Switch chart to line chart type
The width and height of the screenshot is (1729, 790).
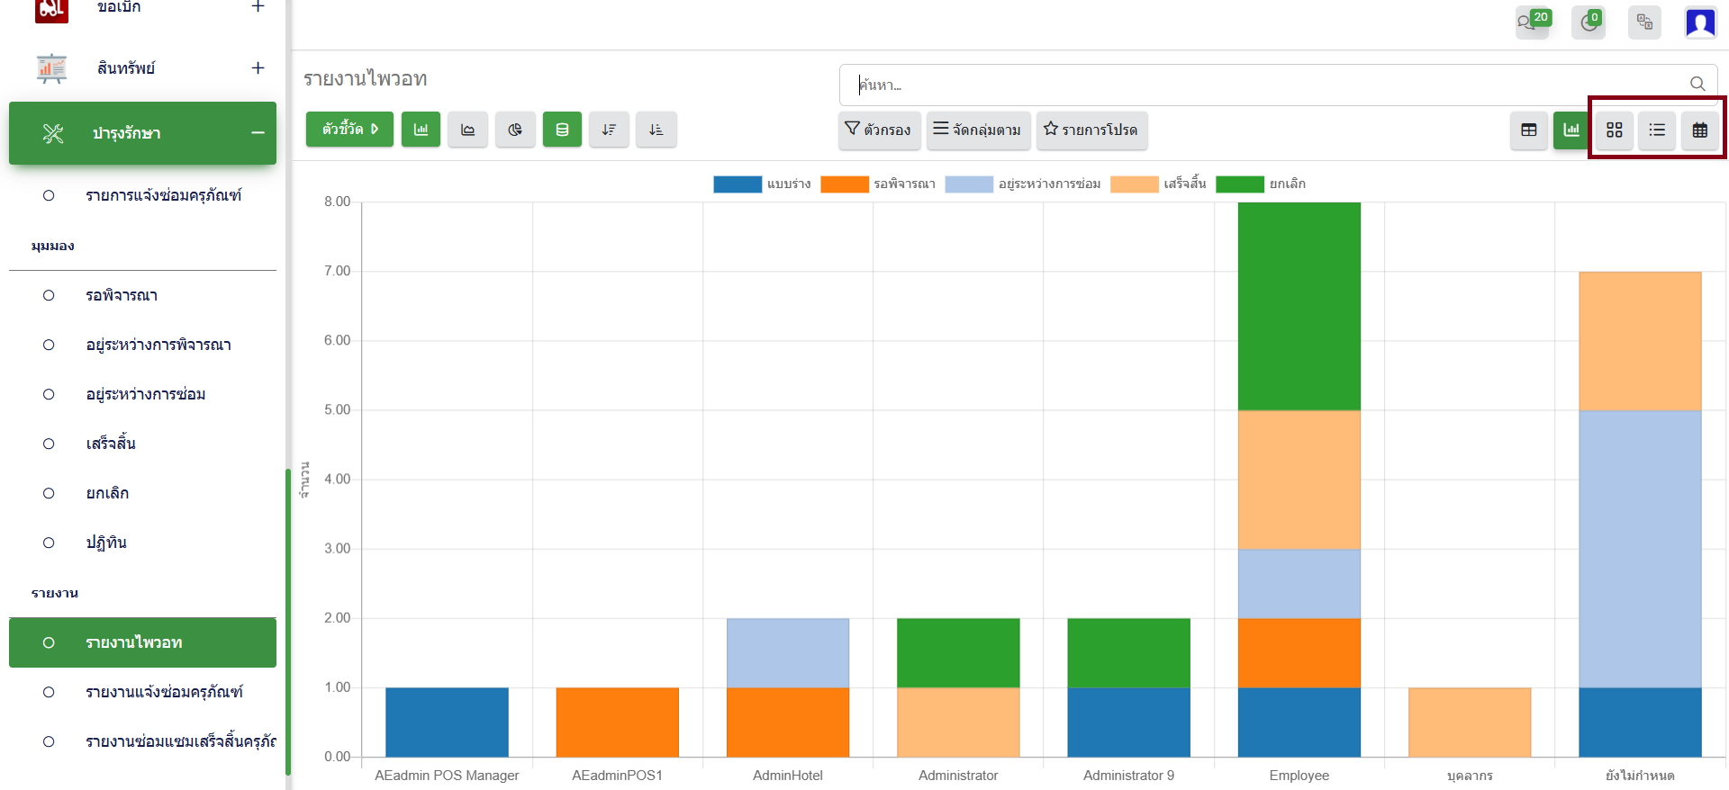pyautogui.click(x=467, y=130)
